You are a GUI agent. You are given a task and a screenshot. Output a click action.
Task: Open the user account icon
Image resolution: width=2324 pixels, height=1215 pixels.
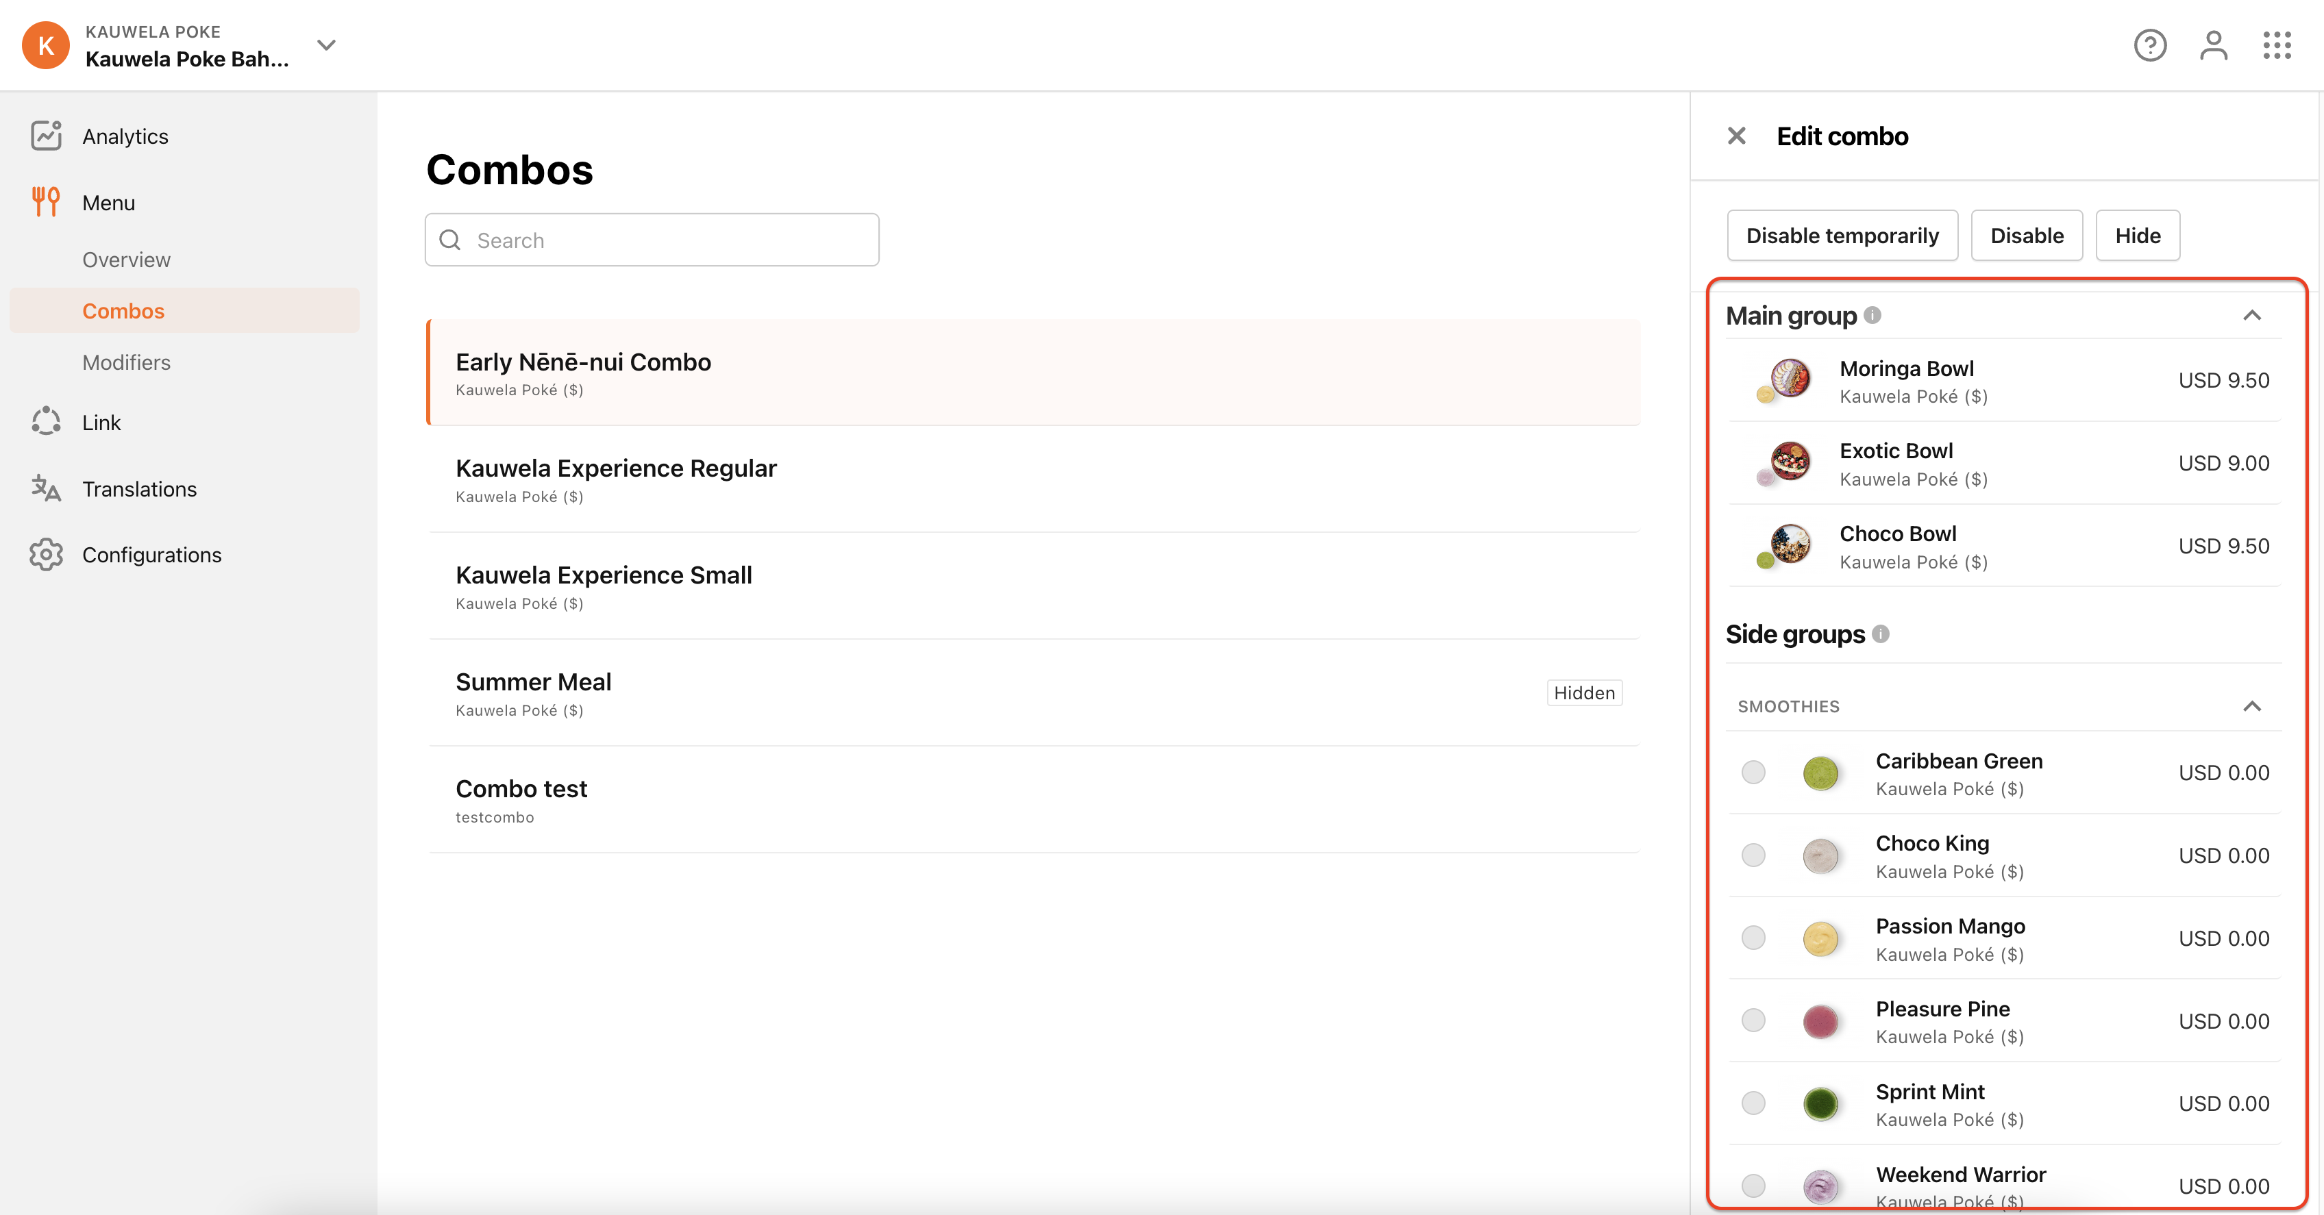pyautogui.click(x=2213, y=45)
